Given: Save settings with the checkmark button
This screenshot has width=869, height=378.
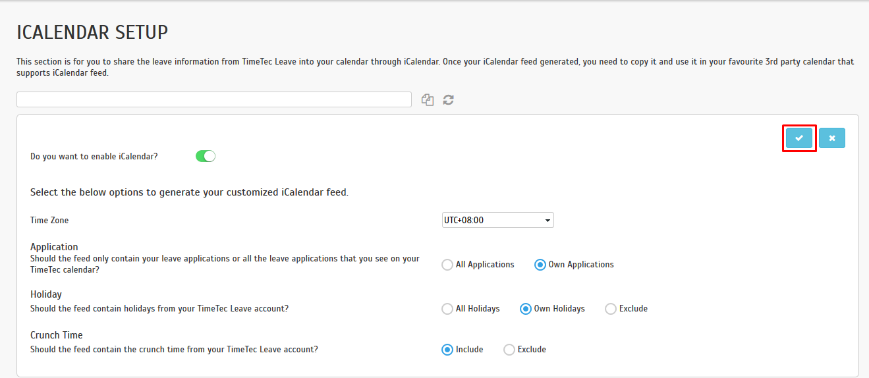Looking at the screenshot, I should [x=799, y=138].
